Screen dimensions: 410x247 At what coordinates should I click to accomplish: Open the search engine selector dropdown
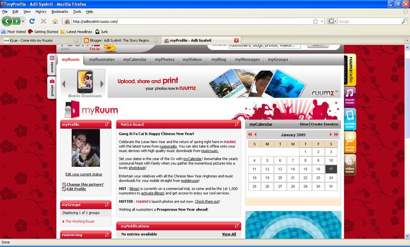pyautogui.click(x=332, y=21)
